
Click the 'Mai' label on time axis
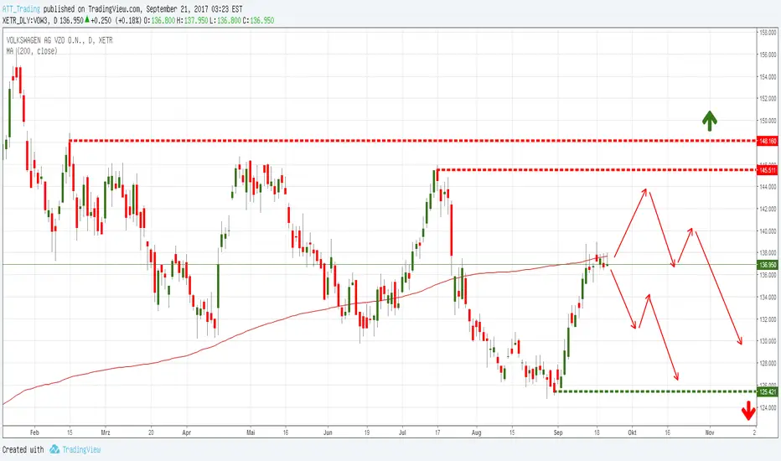251,433
